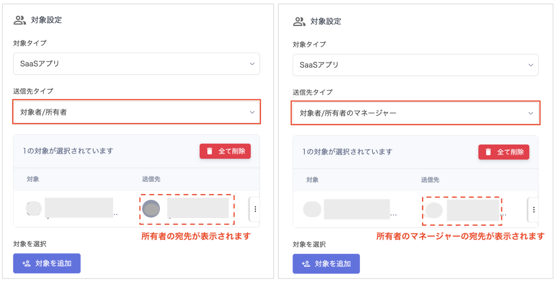Image resolution: width=556 pixels, height=282 pixels.
Task: Expand the 対象者/所有者のマネージャー dropdown
Action: tap(415, 113)
